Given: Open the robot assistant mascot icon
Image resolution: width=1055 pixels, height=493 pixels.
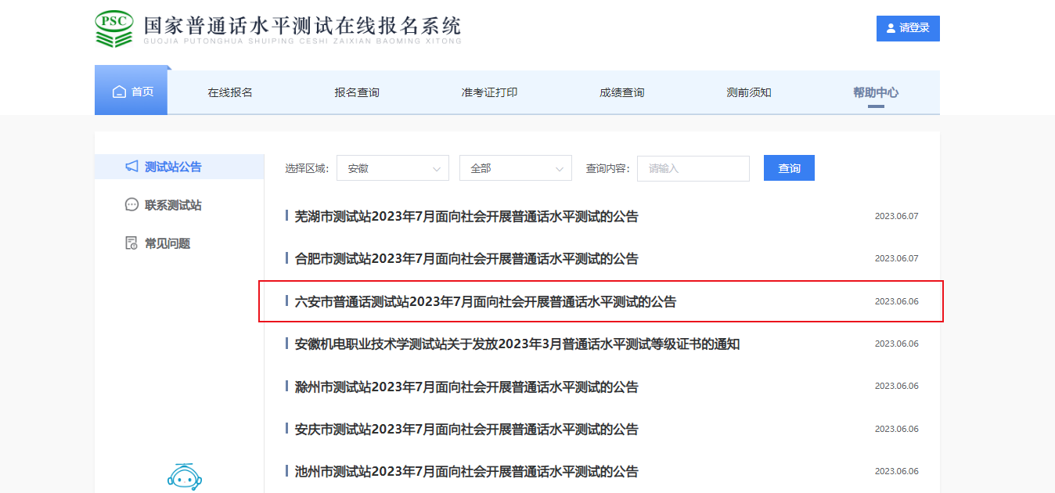Looking at the screenshot, I should pos(185,477).
